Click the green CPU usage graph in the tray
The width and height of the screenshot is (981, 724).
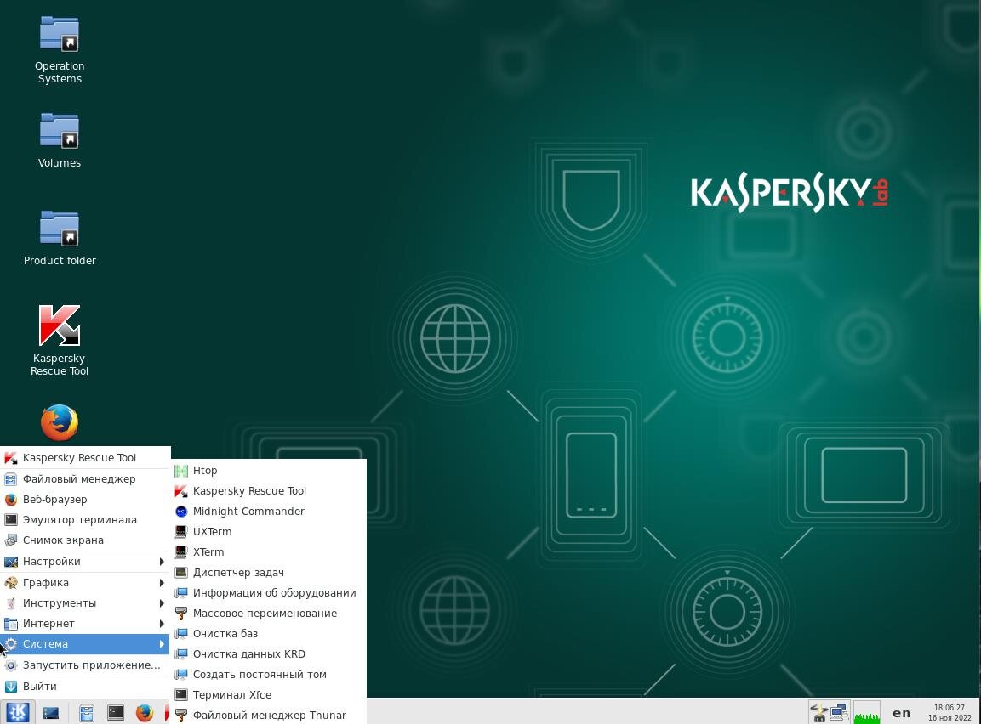[866, 712]
